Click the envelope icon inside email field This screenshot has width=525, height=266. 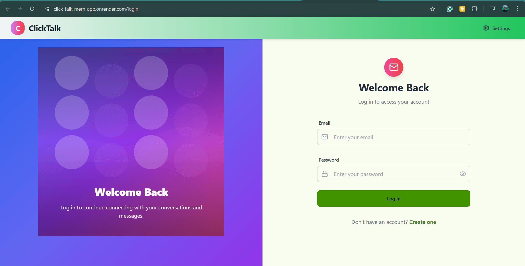click(x=325, y=137)
